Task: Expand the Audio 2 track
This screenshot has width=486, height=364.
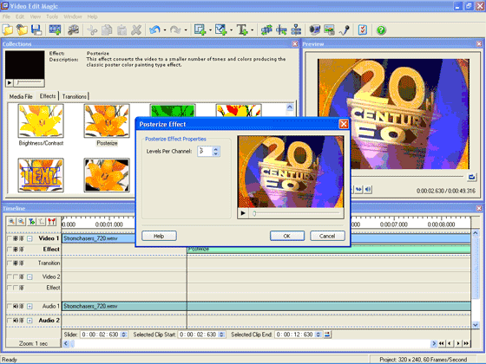Action: tap(30, 321)
